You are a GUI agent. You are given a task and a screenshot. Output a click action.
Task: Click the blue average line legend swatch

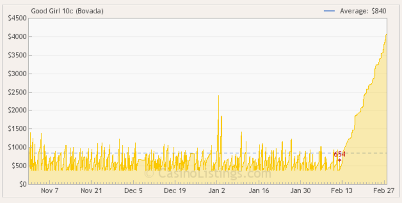pyautogui.click(x=329, y=11)
